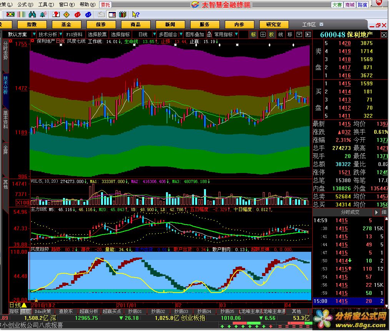The image size is (390, 331).
Task: Click F10资料 toolbar item
Action: 74,34
